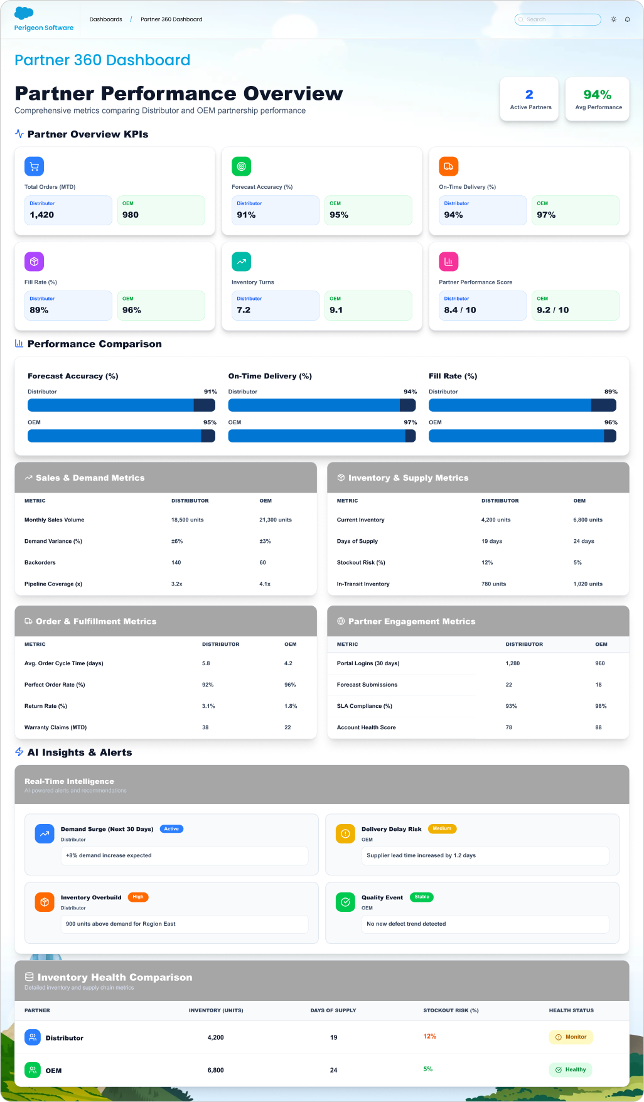Click the OEM Fill Rate progress bar
644x1102 pixels.
point(522,436)
